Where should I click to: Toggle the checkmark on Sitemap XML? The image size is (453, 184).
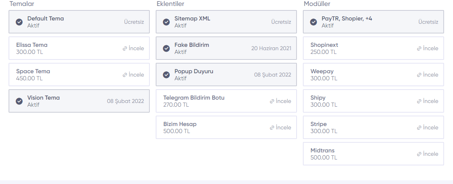(166, 22)
